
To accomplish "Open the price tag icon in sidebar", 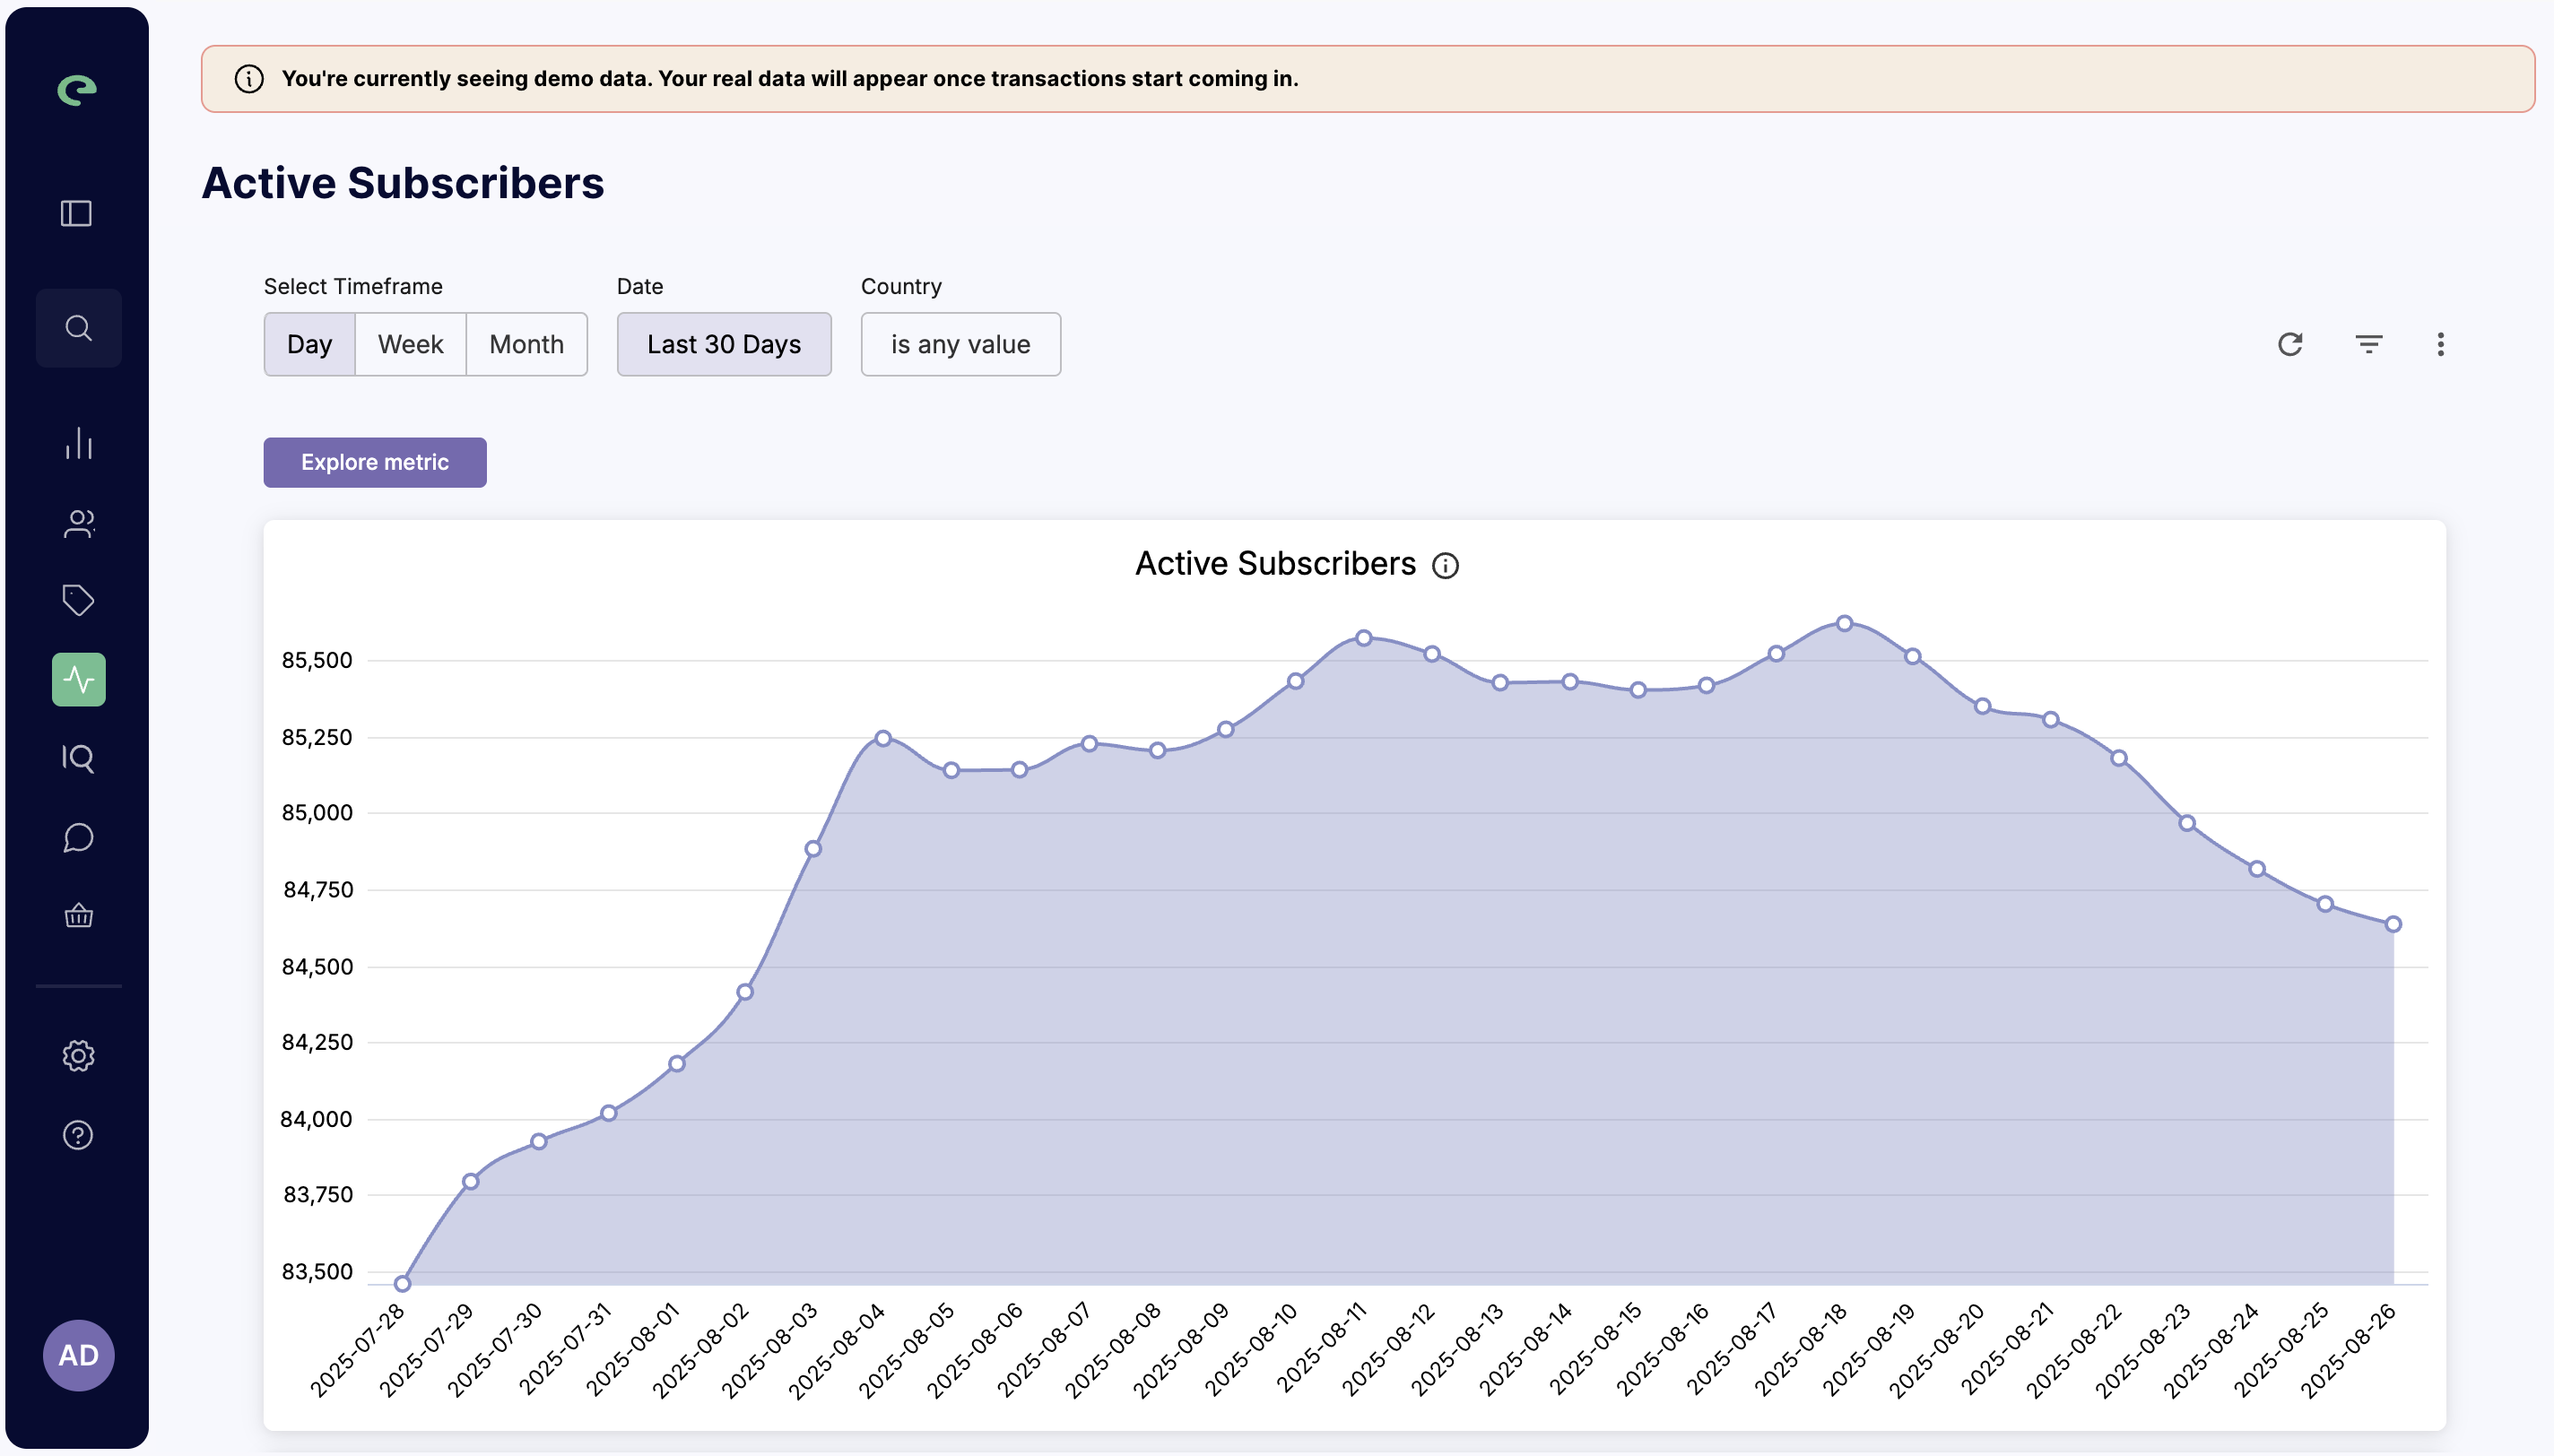I will click(79, 600).
